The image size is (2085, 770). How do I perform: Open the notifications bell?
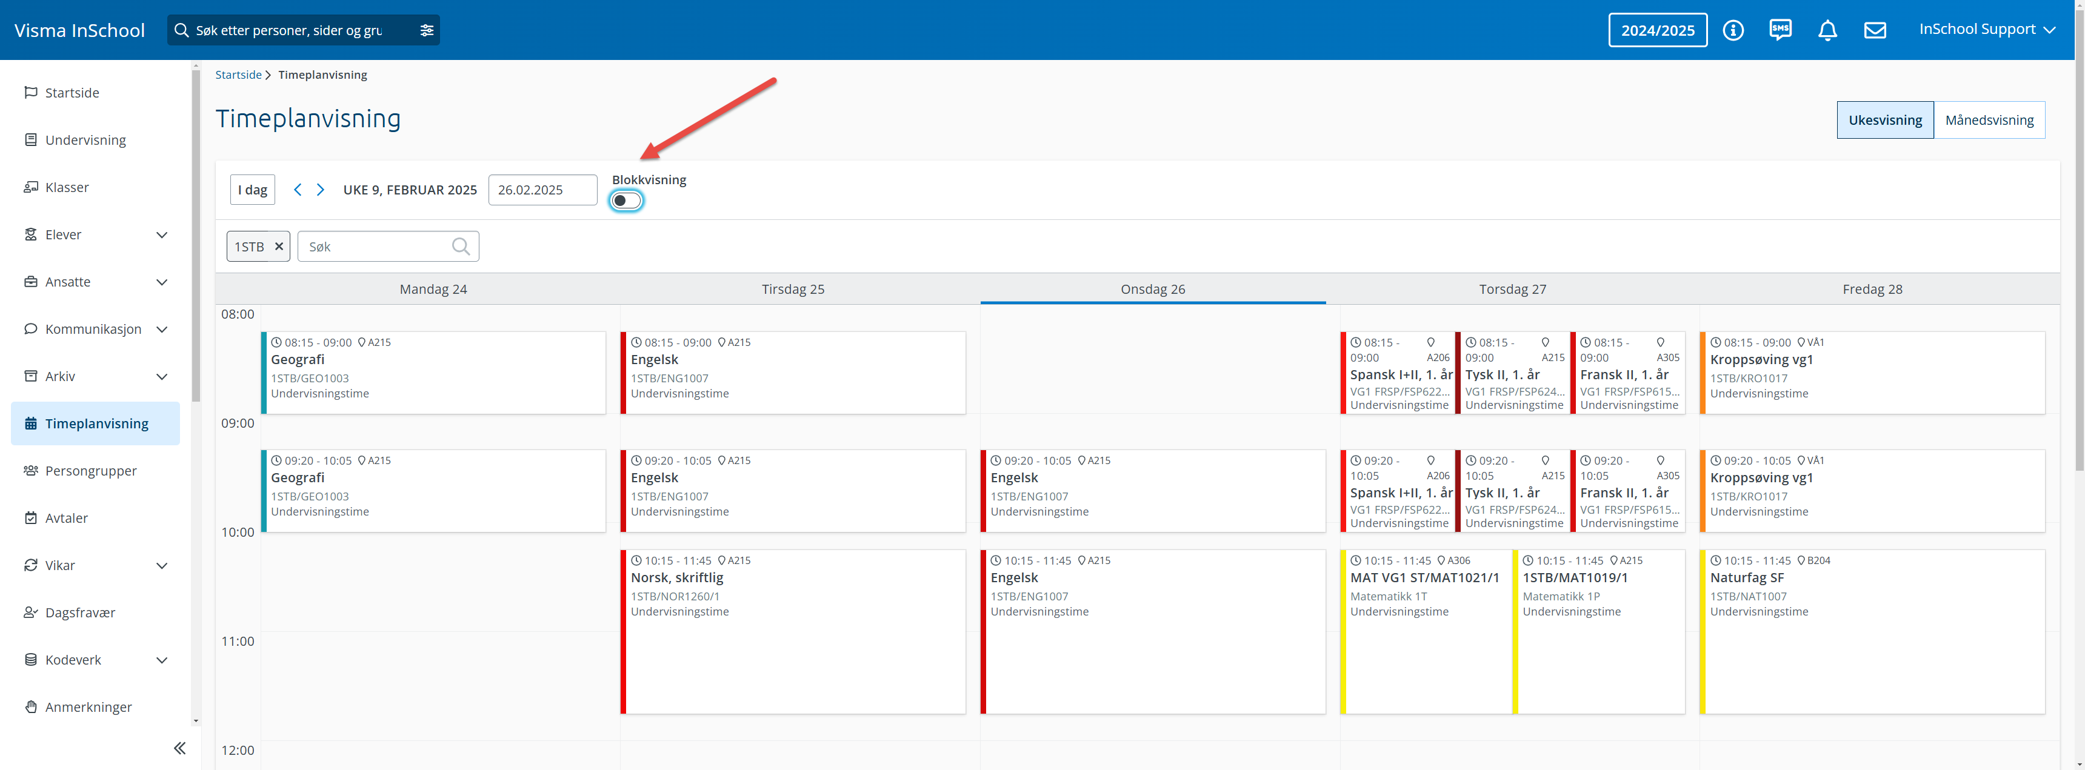coord(1827,30)
